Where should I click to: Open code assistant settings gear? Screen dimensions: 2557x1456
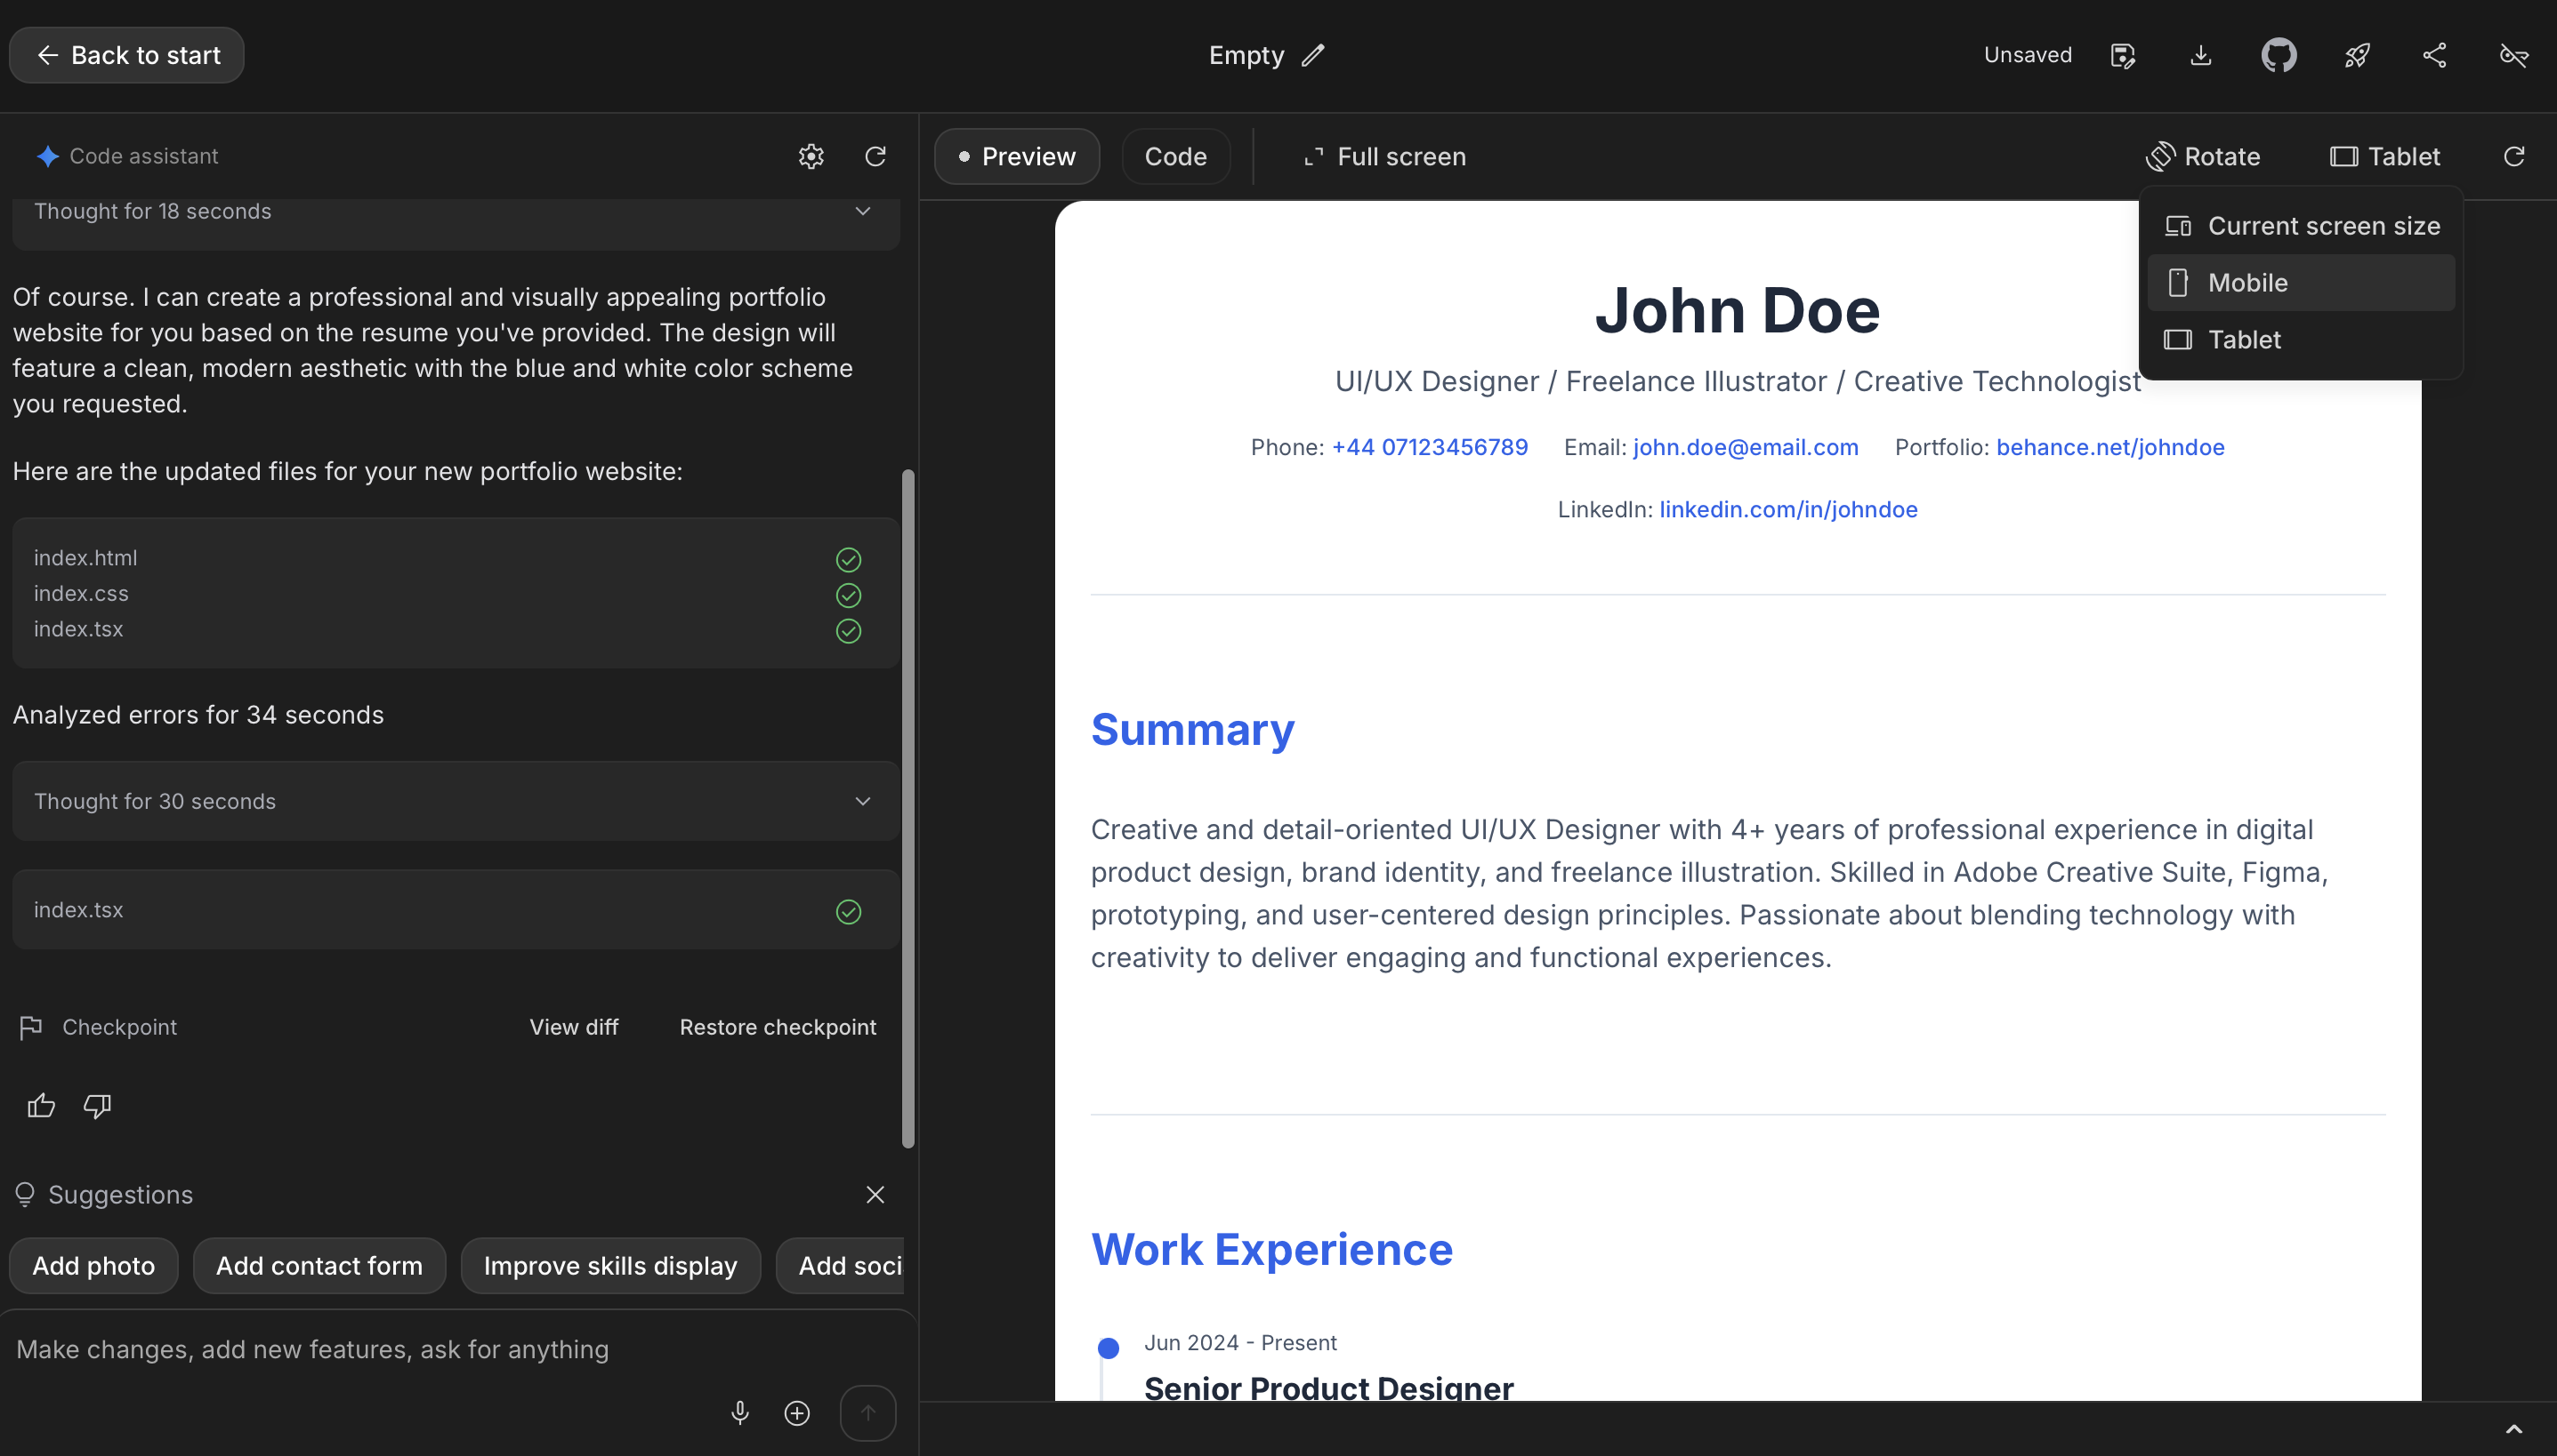coord(811,156)
